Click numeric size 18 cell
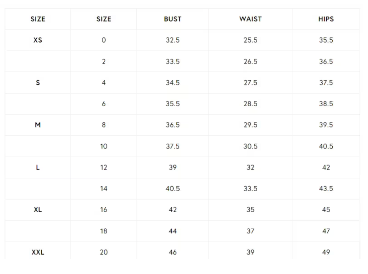 pos(104,231)
